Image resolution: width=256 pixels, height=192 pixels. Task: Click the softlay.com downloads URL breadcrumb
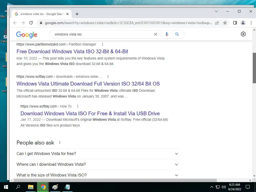[59, 76]
